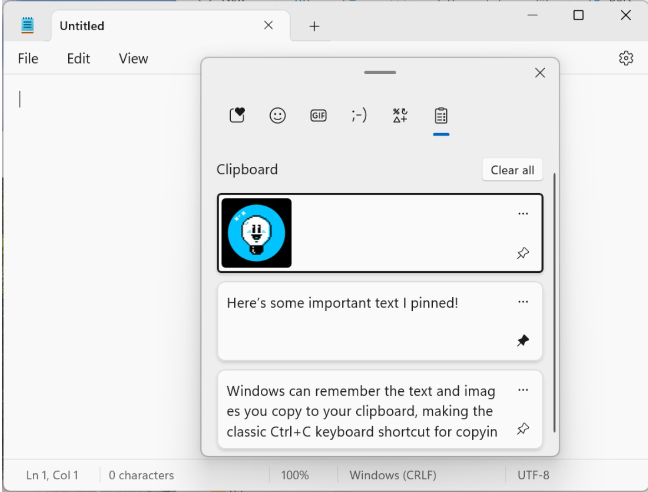
Task: Open the GIF picker in the panel
Action: 318,115
